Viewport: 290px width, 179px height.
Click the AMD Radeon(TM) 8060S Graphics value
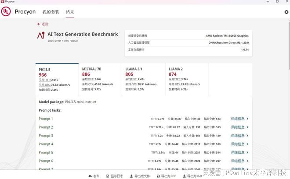click(x=227, y=36)
